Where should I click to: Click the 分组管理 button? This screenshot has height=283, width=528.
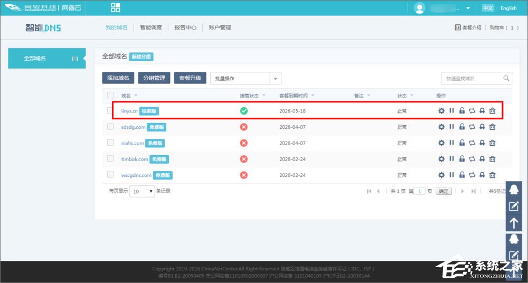154,78
